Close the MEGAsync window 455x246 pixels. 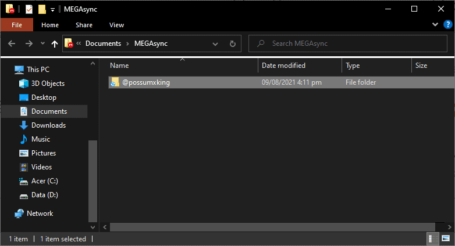(441, 9)
